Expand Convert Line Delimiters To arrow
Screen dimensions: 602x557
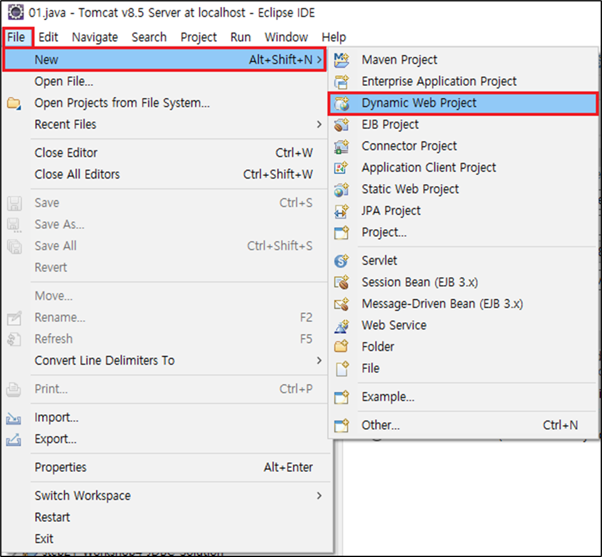[x=319, y=361]
